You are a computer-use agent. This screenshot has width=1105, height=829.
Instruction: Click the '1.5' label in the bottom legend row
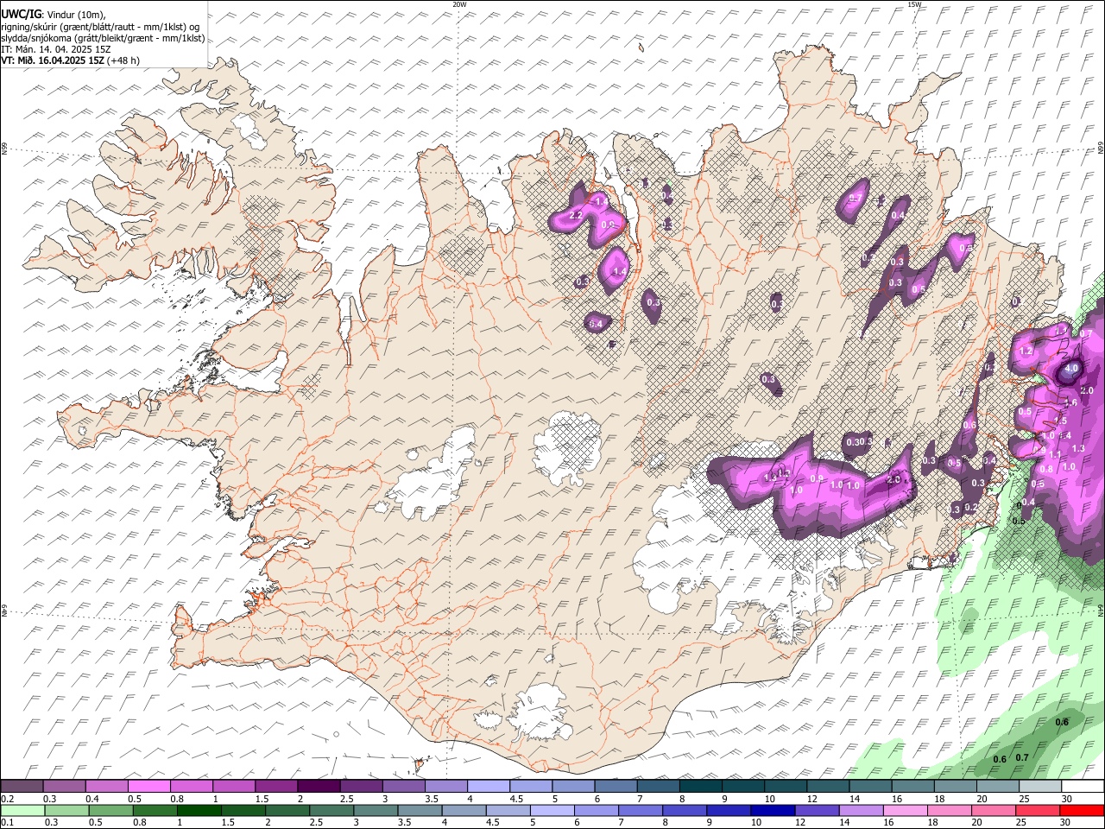point(228,822)
